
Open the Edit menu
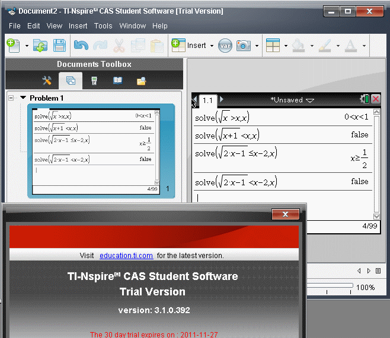(x=34, y=26)
